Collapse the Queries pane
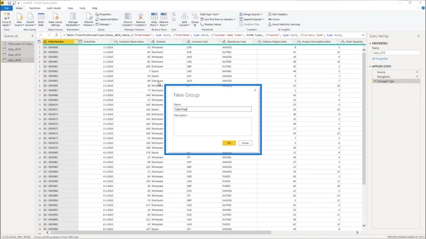 32,36
